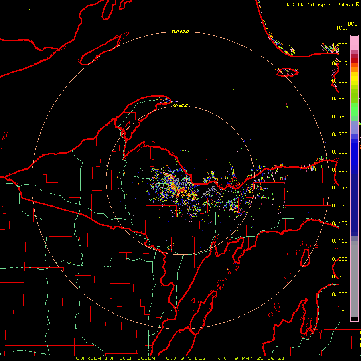The width and height of the screenshot is (361, 361).
Task: Click the pink top segment of the color bar
Action: (x=354, y=43)
